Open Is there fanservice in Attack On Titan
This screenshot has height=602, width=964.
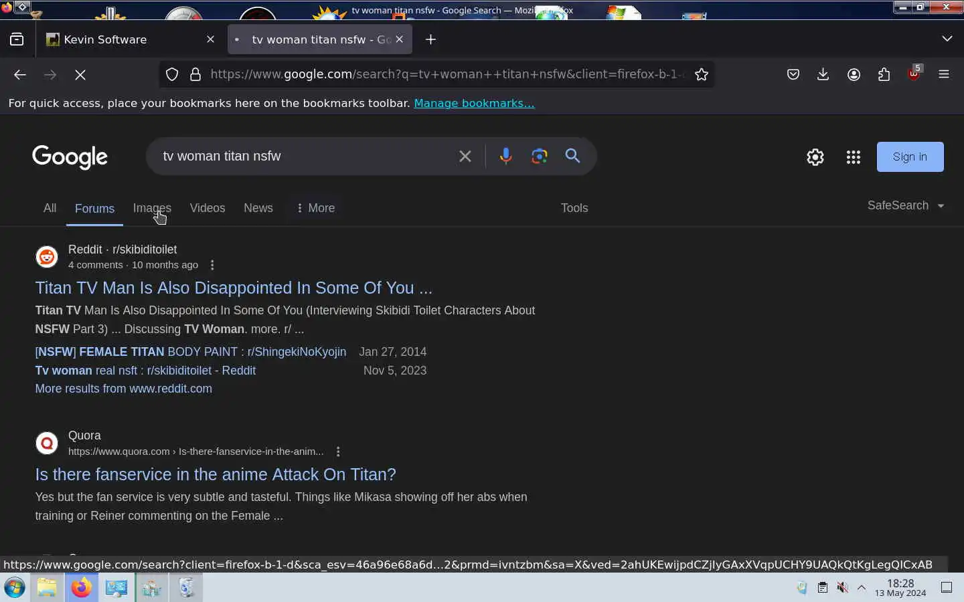(216, 474)
